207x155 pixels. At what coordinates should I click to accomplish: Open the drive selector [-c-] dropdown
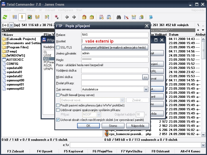(11, 25)
